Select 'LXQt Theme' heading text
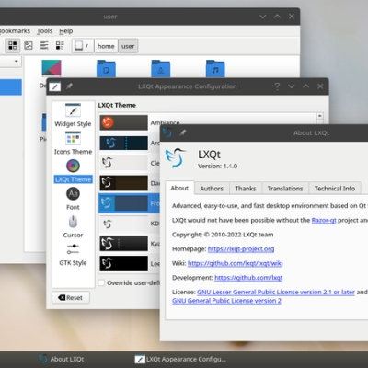This screenshot has width=368, height=368. coord(117,105)
